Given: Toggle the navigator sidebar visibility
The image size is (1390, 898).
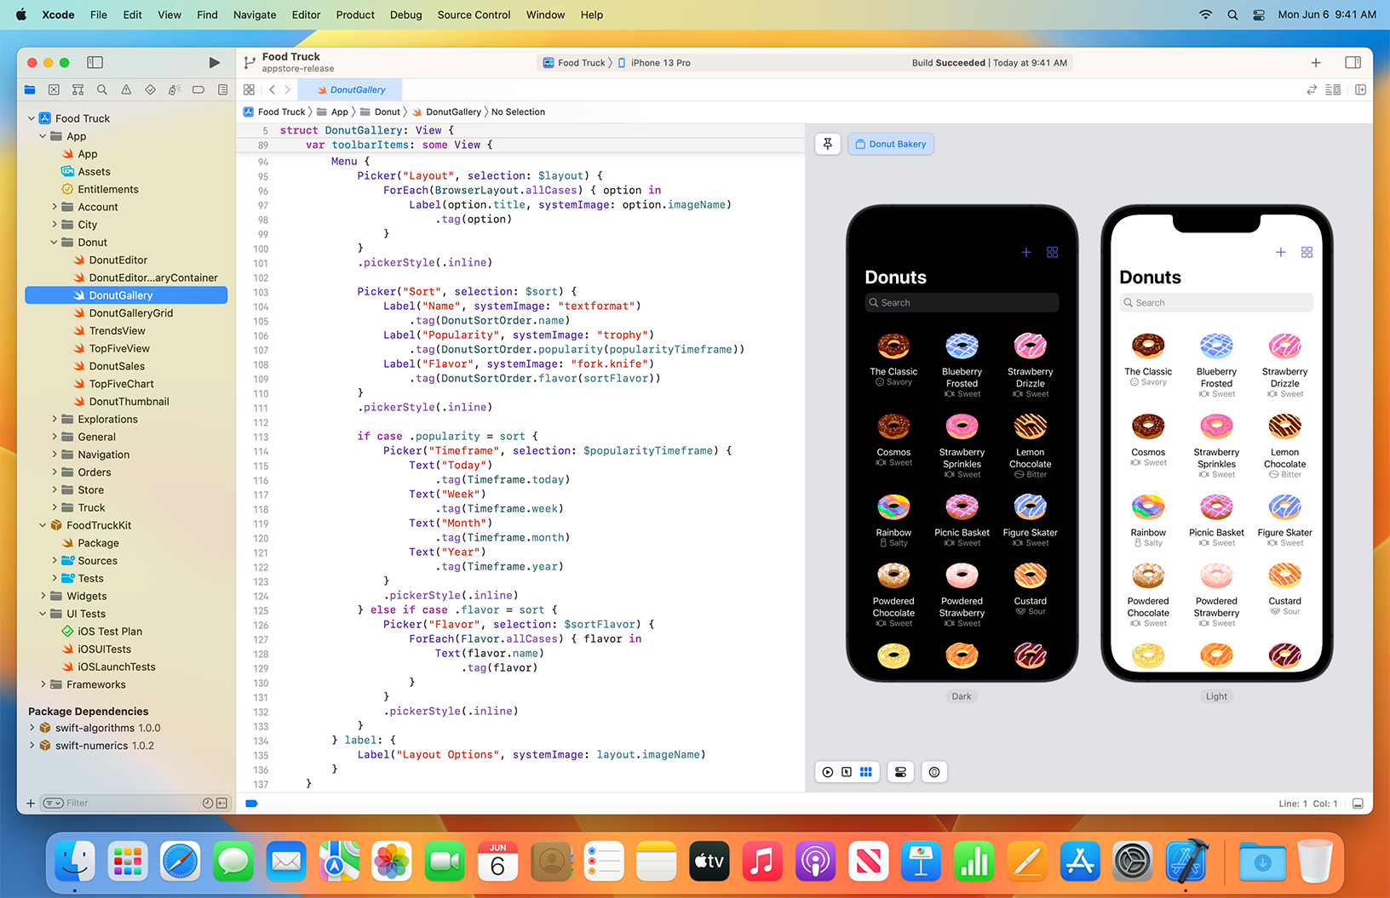Looking at the screenshot, I should 95,62.
